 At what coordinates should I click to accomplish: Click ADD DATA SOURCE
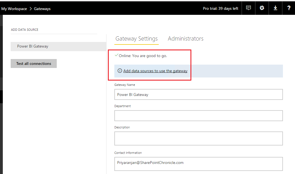point(25,30)
